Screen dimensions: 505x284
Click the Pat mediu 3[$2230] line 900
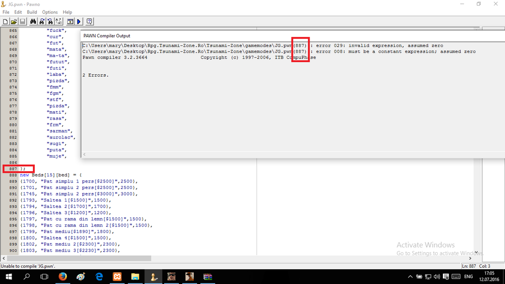click(70, 251)
